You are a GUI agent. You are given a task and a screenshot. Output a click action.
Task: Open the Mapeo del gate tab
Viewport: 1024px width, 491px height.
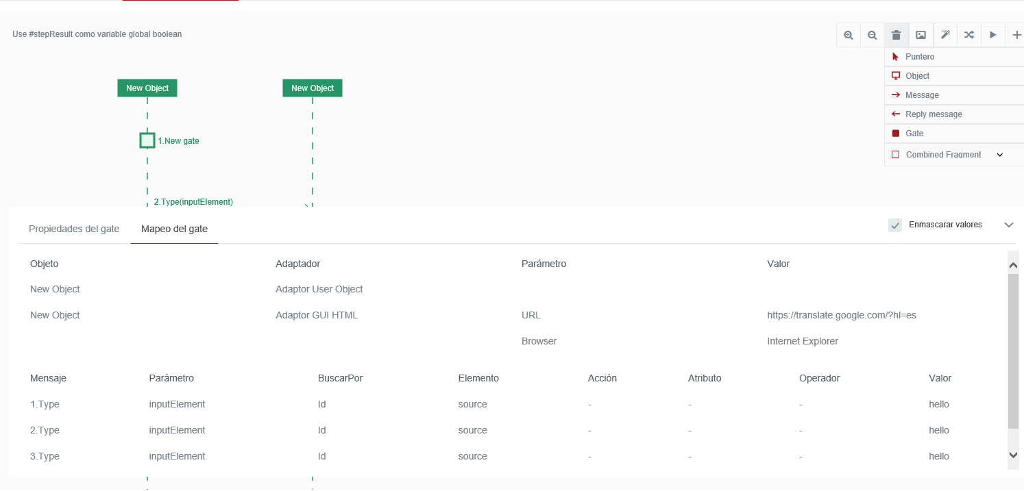(x=174, y=229)
